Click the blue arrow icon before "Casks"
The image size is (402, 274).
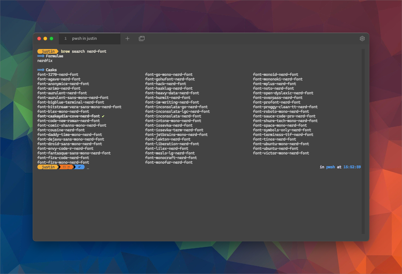[x=40, y=70]
